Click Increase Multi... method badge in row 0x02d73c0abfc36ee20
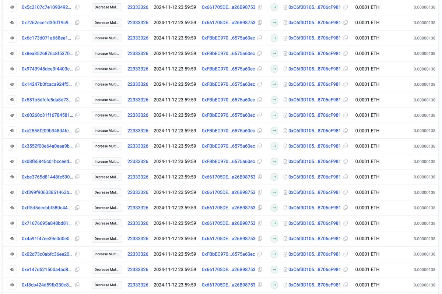The height and width of the screenshot is (294, 442). click(x=107, y=254)
